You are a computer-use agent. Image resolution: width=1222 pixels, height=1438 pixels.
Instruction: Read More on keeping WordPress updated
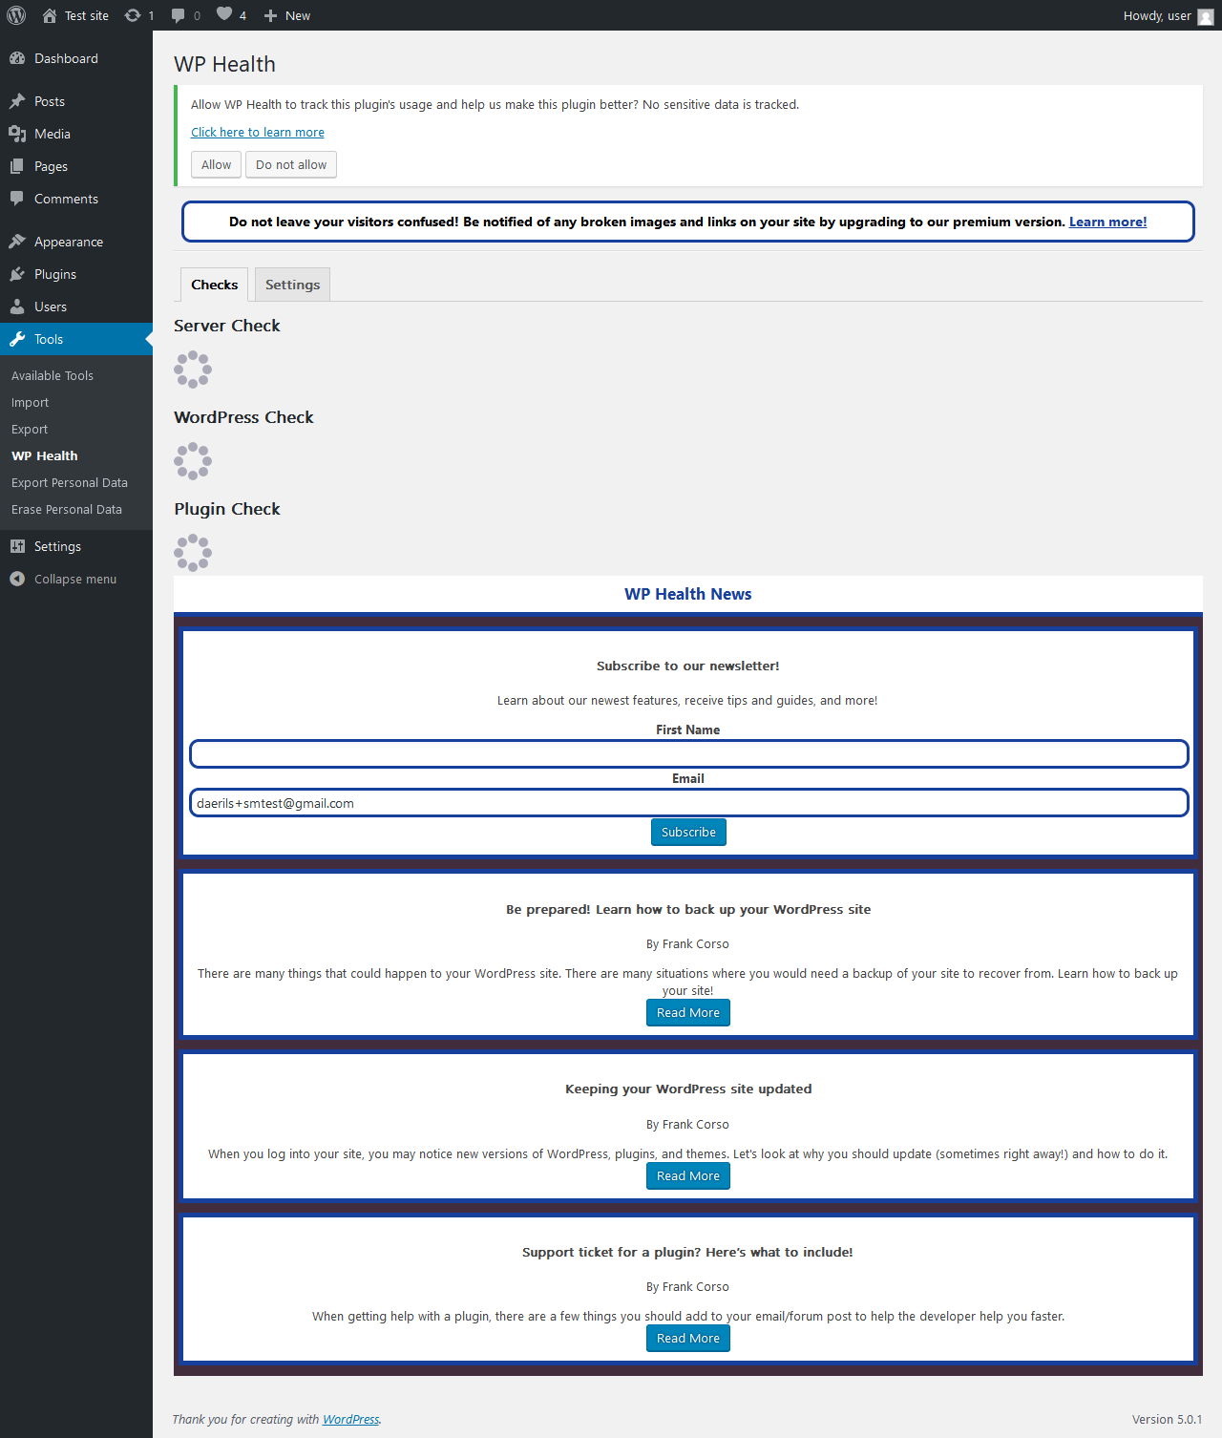pyautogui.click(x=688, y=1175)
